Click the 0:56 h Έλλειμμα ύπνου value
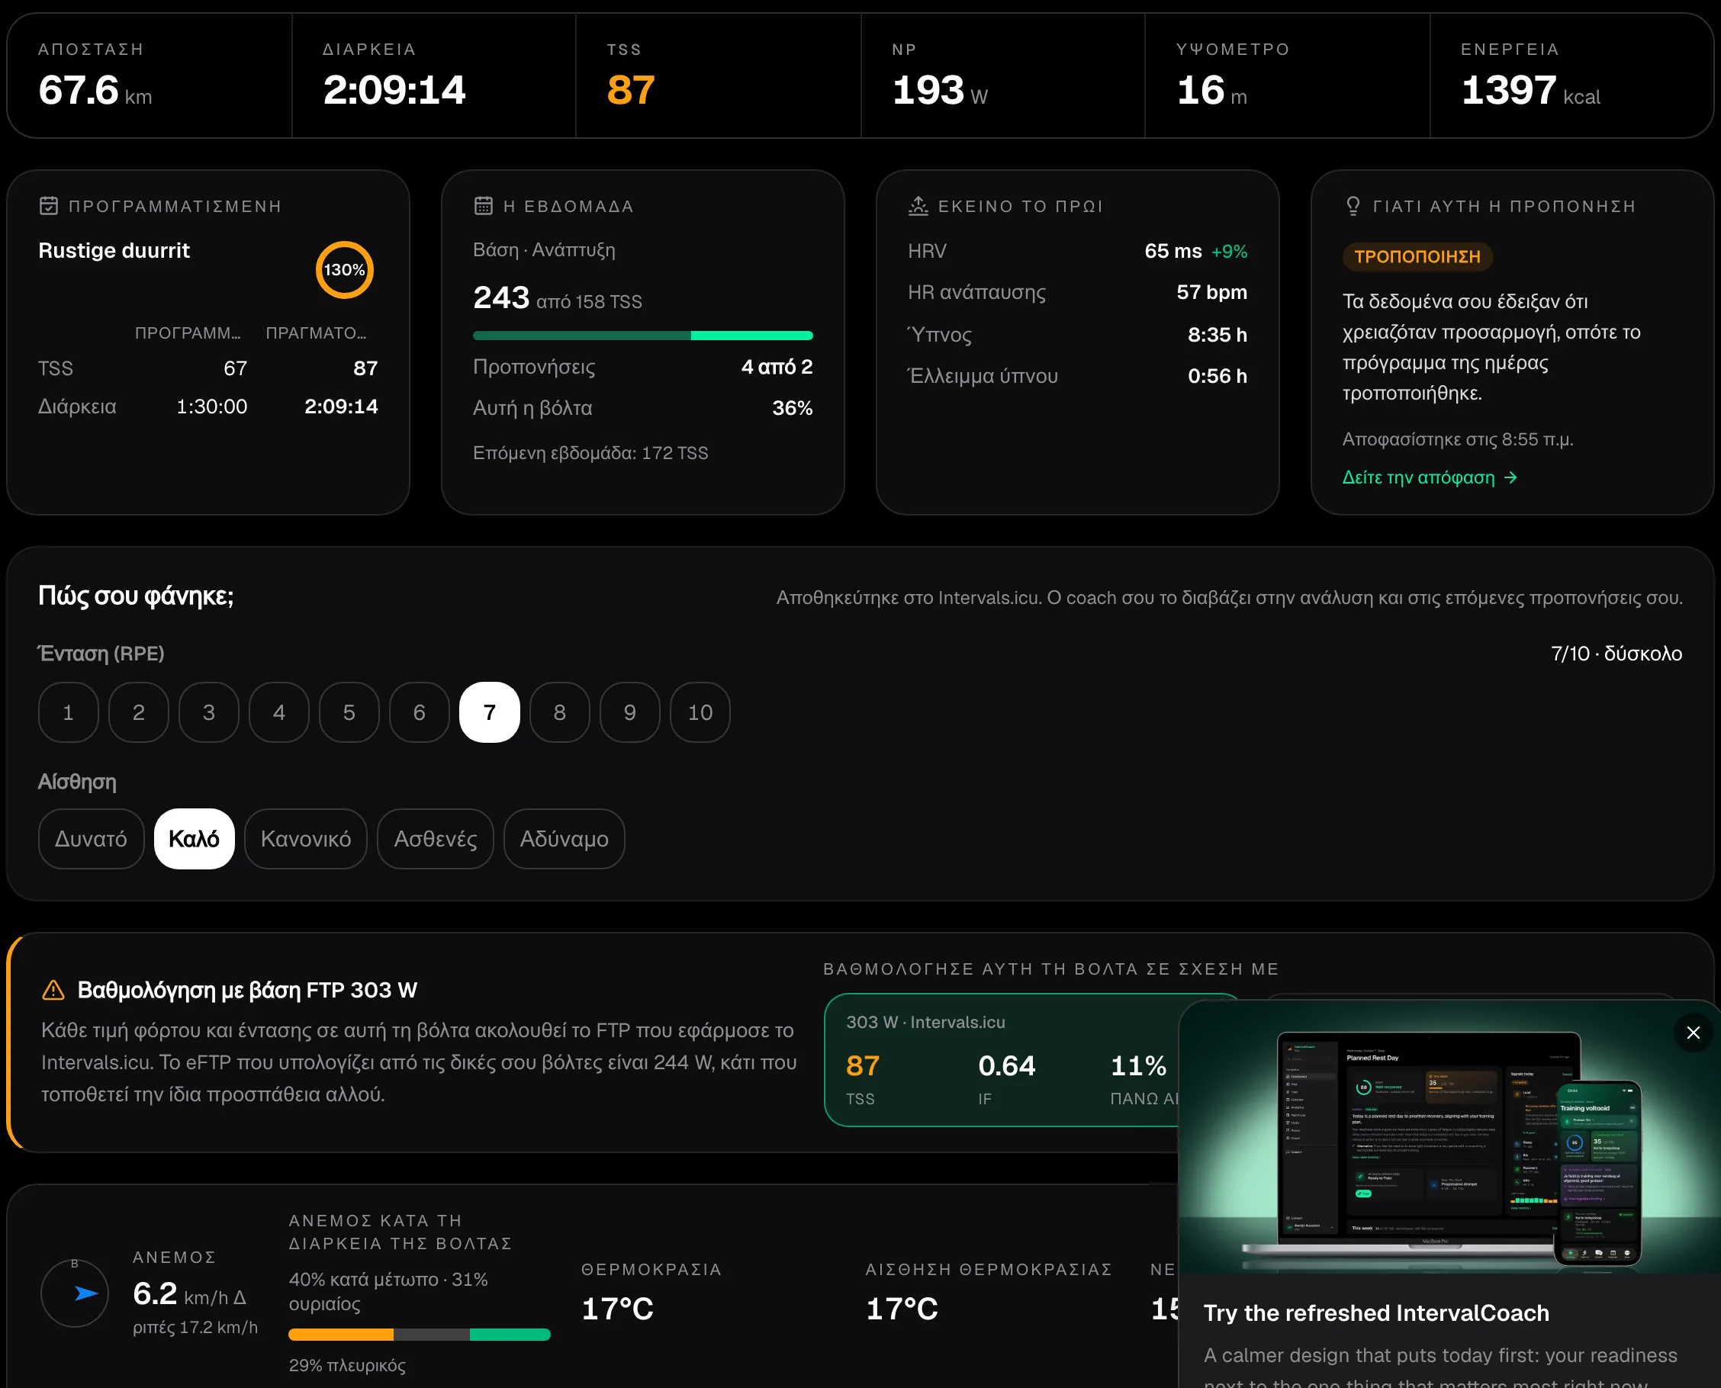The image size is (1721, 1388). pos(1218,376)
